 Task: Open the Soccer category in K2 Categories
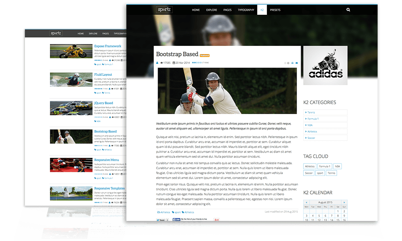pyautogui.click(x=325, y=138)
